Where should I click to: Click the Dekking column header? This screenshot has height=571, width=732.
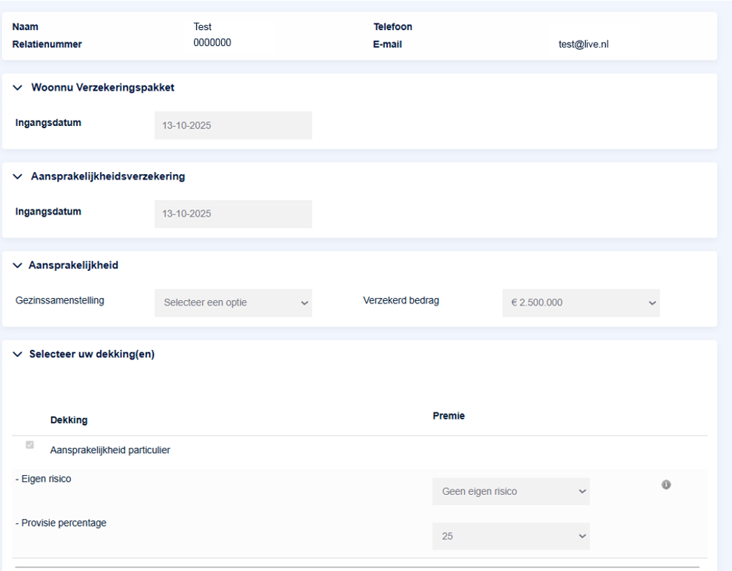[69, 420]
